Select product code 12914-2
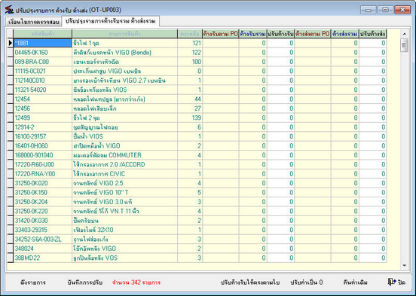Screen dimensions: 416x296 pyautogui.click(x=43, y=127)
